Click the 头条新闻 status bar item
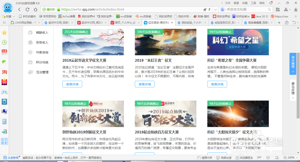 pyautogui.click(x=11, y=157)
